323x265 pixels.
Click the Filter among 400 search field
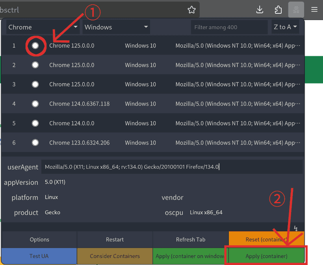pyautogui.click(x=229, y=27)
